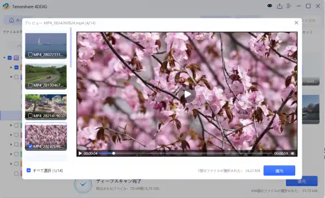Image resolution: width=325 pixels, height=198 pixels.
Task: Close the preview dialog
Action: [296, 23]
